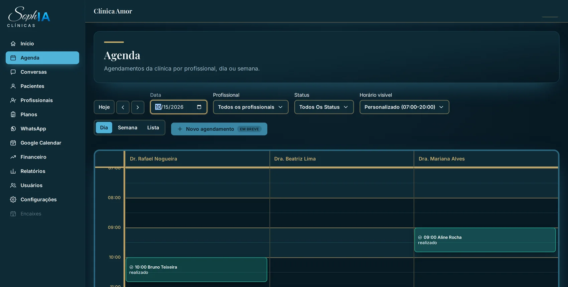Open 10:00 Bruno Teixeira appointment
This screenshot has width=568, height=287.
point(196,270)
